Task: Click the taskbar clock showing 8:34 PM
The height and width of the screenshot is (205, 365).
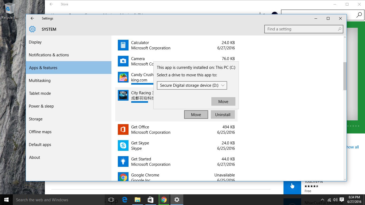Action: tap(354, 200)
